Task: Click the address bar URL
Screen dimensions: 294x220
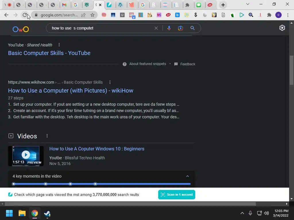Action: [59, 15]
